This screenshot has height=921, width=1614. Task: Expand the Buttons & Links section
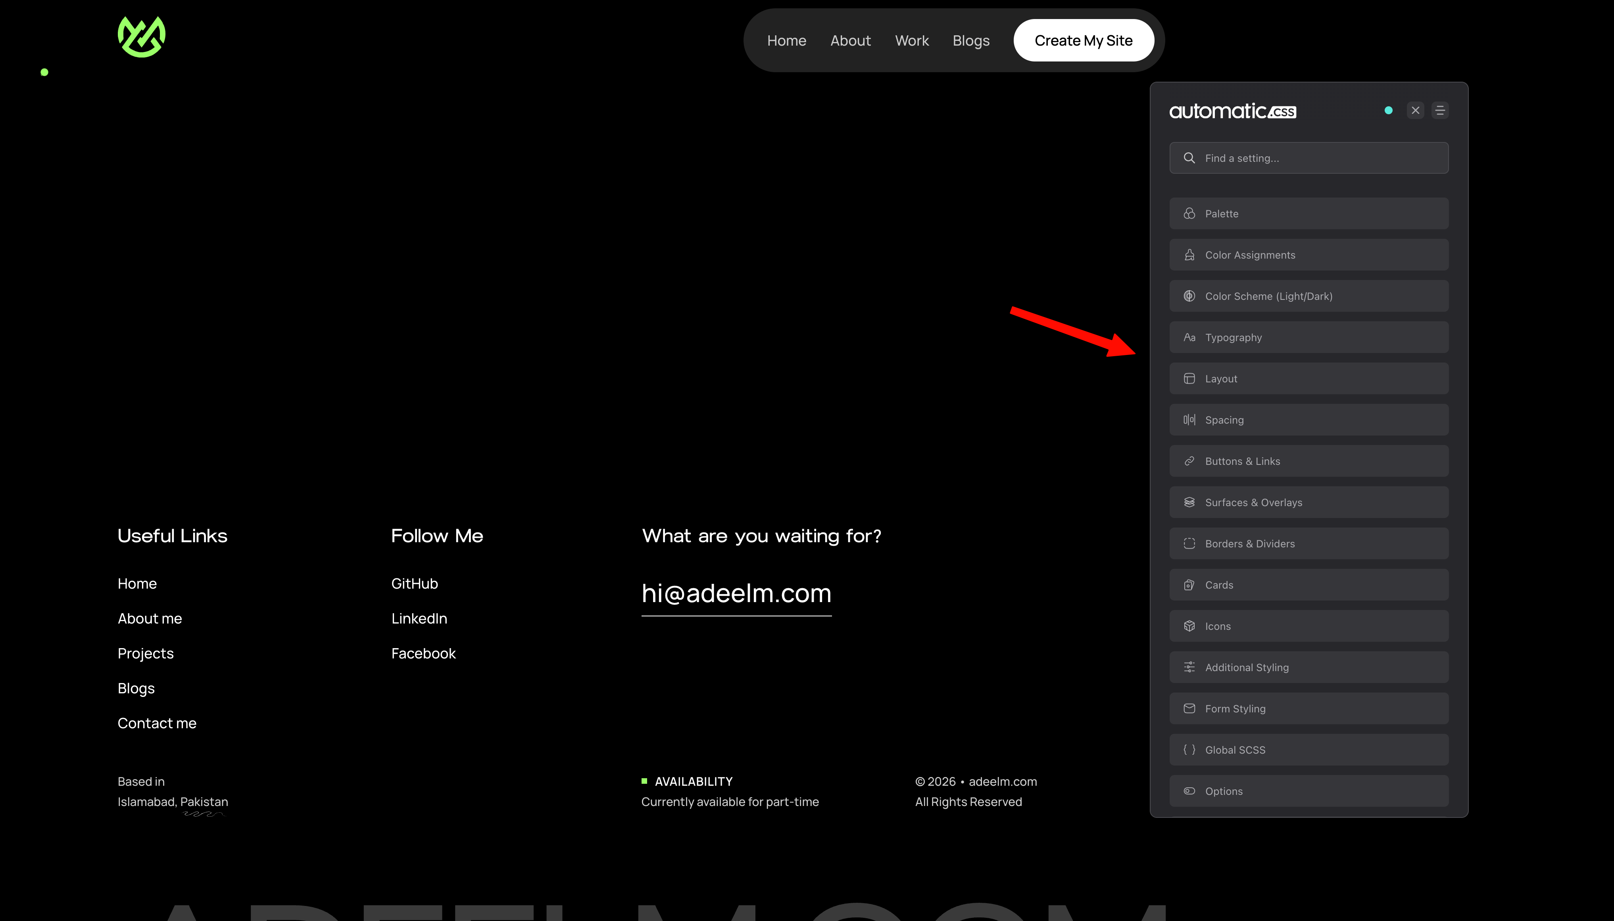[x=1308, y=461]
